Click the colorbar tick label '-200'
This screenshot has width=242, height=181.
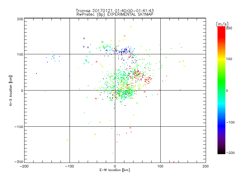[230, 153]
